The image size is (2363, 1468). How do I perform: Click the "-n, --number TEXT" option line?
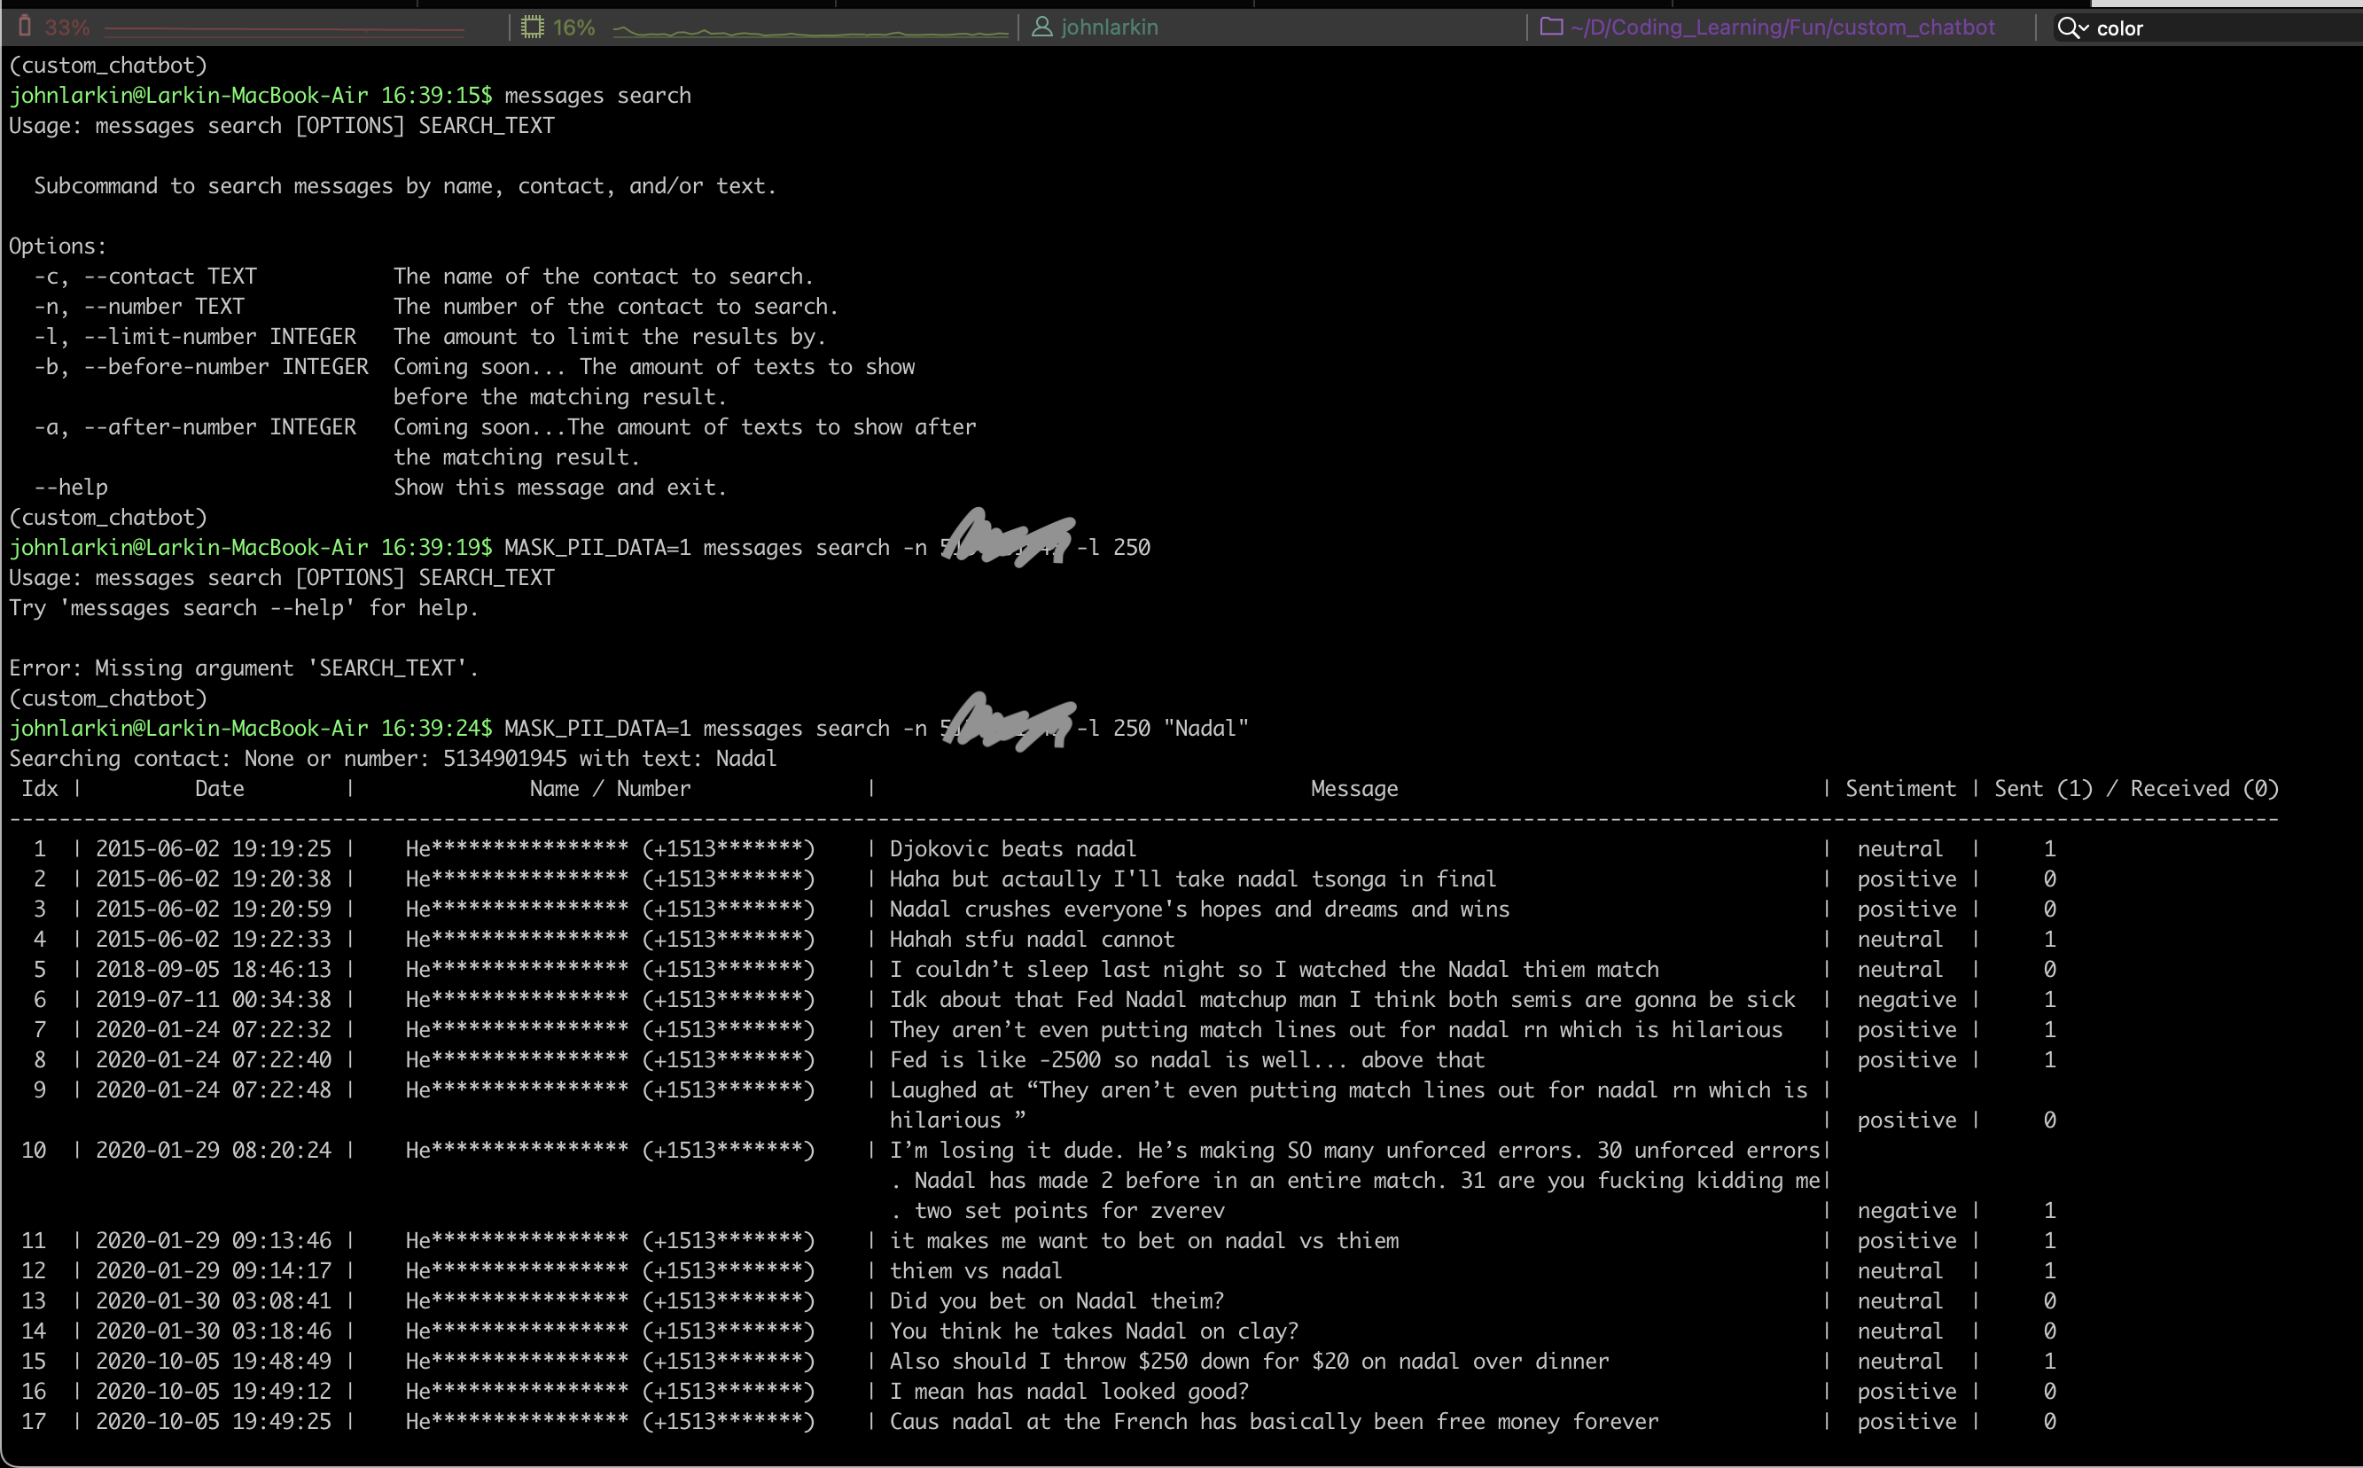tap(436, 307)
